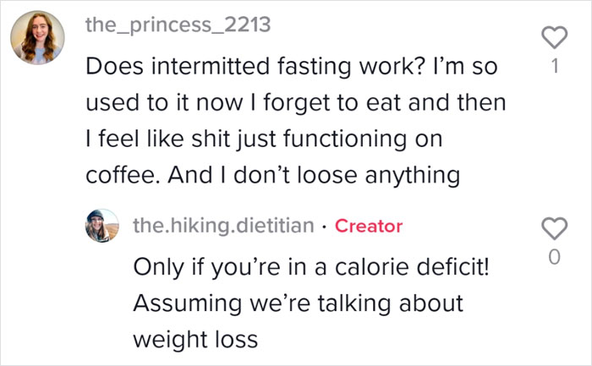Open the.hiking.dietitian username link
Image resolution: width=592 pixels, height=366 pixels.
[x=223, y=226]
